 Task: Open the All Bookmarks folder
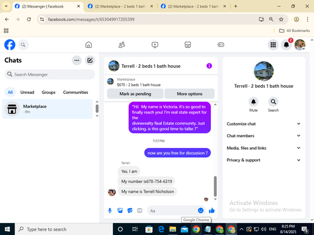[295, 31]
